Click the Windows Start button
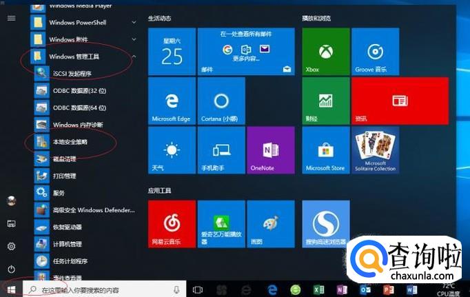The width and height of the screenshot is (470, 297). pyautogui.click(x=11, y=289)
